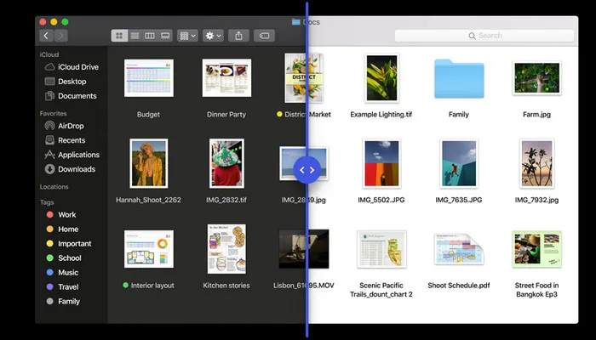Click the Edit Tags toolbar icon
Screen dimensions: 596x340
[264, 36]
